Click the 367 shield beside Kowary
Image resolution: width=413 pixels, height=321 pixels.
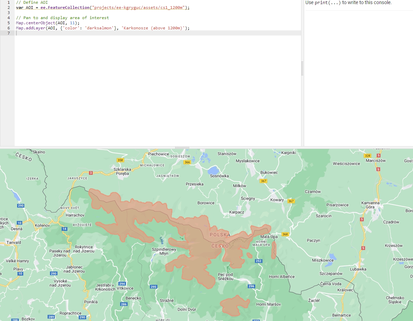pos(291,201)
